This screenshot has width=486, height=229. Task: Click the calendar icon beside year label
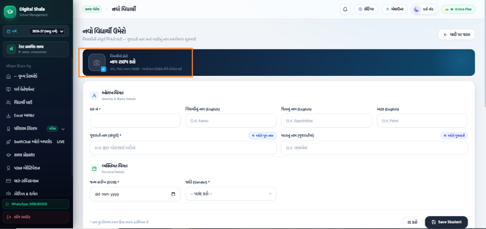[x=9, y=31]
